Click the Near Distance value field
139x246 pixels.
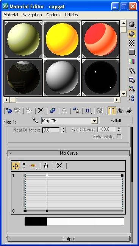(x=51, y=130)
